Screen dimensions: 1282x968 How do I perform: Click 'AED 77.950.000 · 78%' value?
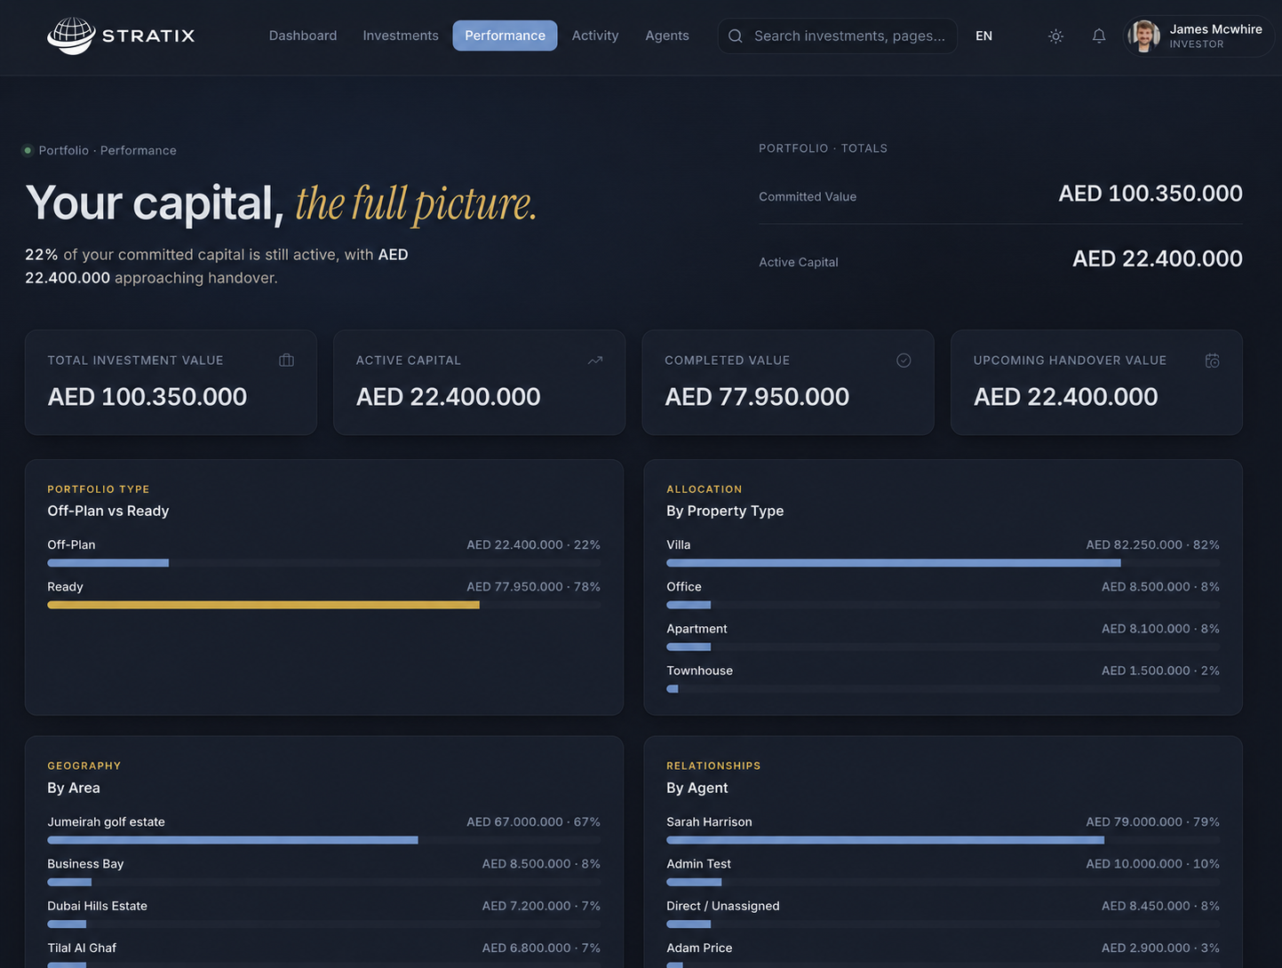click(x=534, y=587)
